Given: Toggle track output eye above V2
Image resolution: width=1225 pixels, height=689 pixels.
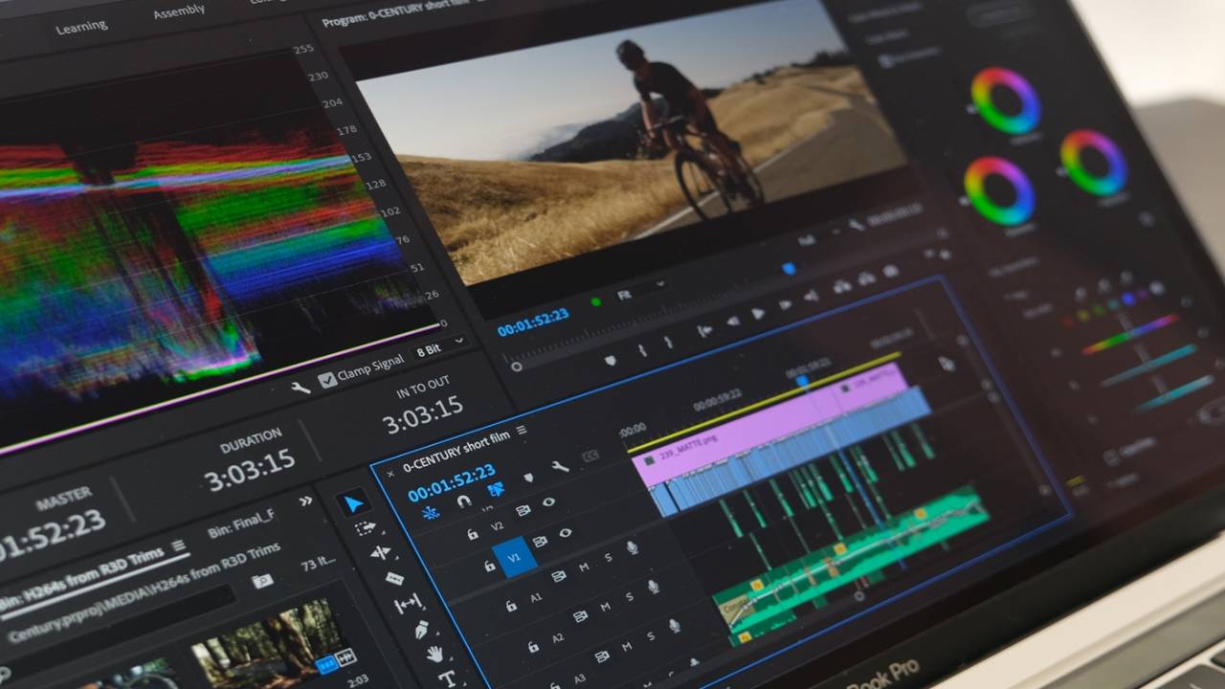Looking at the screenshot, I should 548,501.
